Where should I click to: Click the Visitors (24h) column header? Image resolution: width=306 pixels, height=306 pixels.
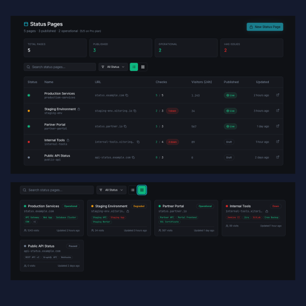click(201, 82)
